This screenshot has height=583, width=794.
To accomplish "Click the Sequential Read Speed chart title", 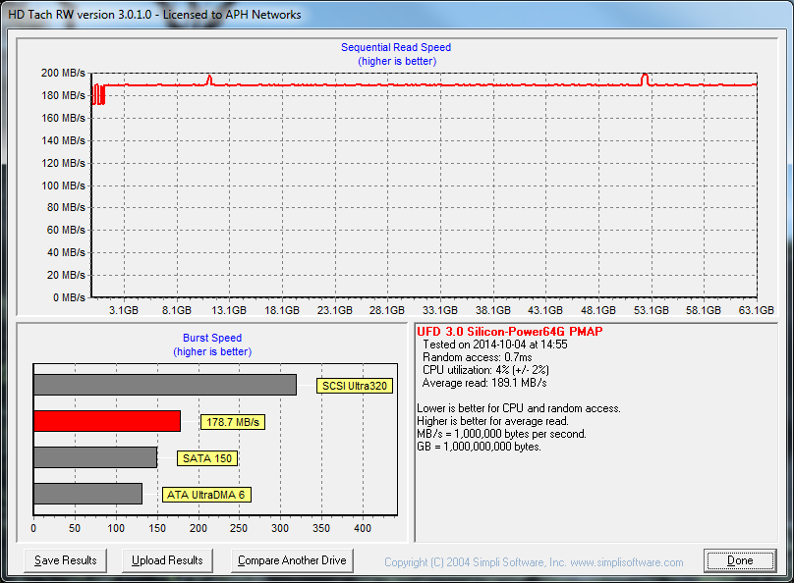I will [x=396, y=47].
